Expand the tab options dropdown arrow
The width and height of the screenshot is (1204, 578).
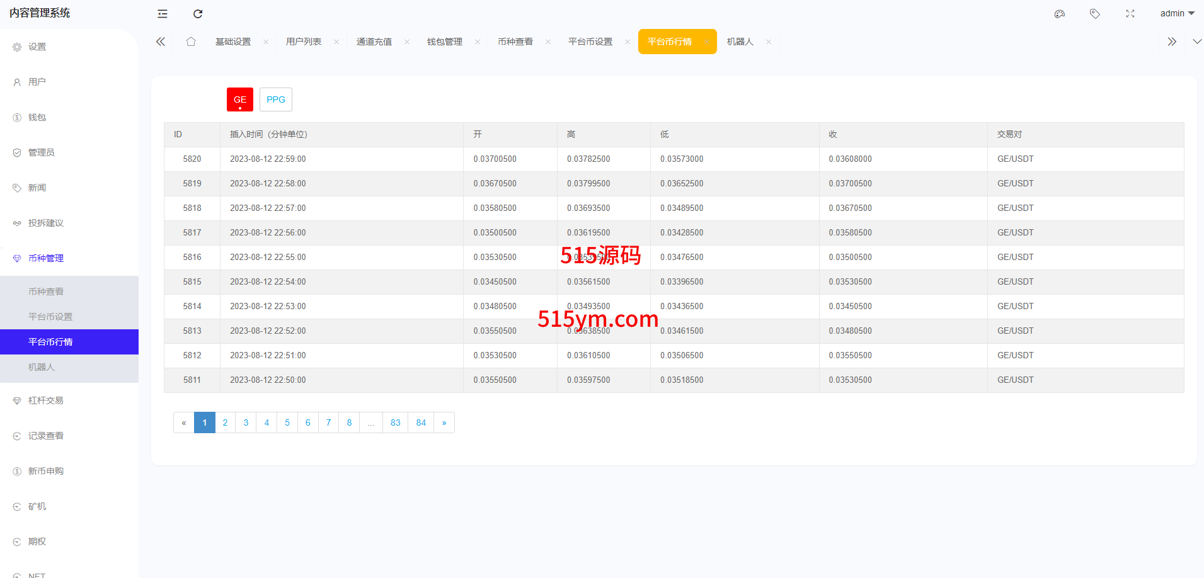pos(1197,42)
